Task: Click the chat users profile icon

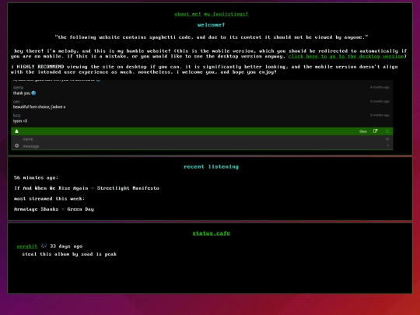Action: point(16,131)
